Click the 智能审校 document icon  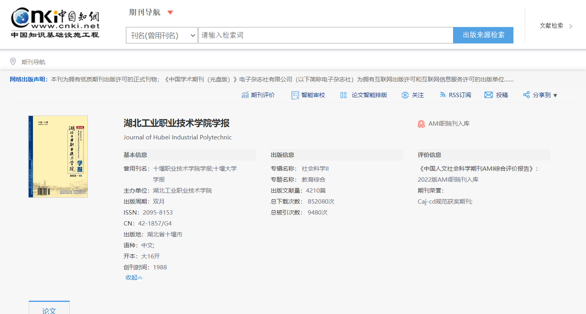(295, 95)
